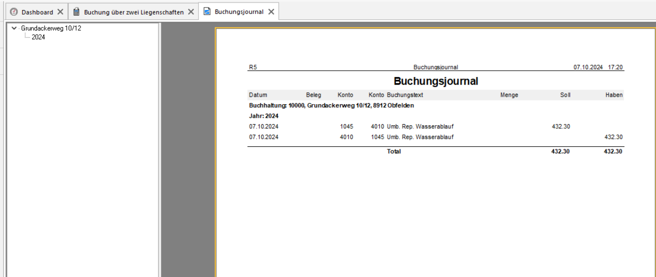Click the Datum column header

(258, 95)
